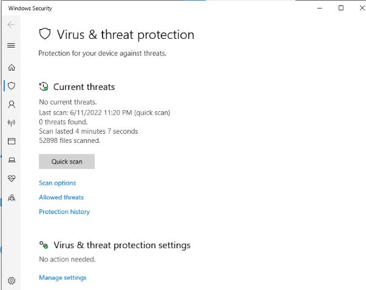The image size is (366, 290).
Task: Go back using the back arrow
Action: 11,25
